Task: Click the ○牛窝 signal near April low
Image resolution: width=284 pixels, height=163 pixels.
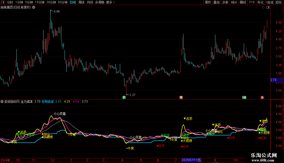Action: 130,148
